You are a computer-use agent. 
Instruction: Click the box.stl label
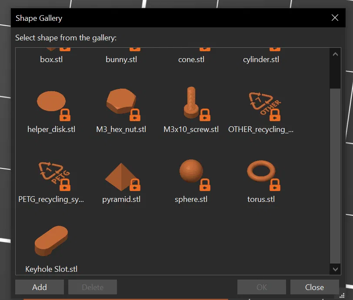tap(51, 59)
